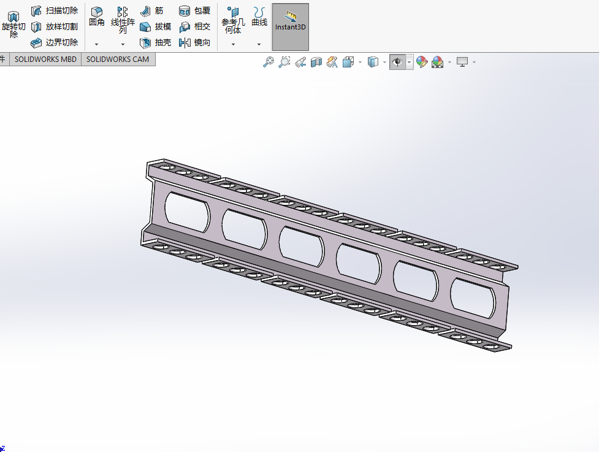Apply the Fillet (圆角) tool
599x452 pixels.
[x=97, y=17]
